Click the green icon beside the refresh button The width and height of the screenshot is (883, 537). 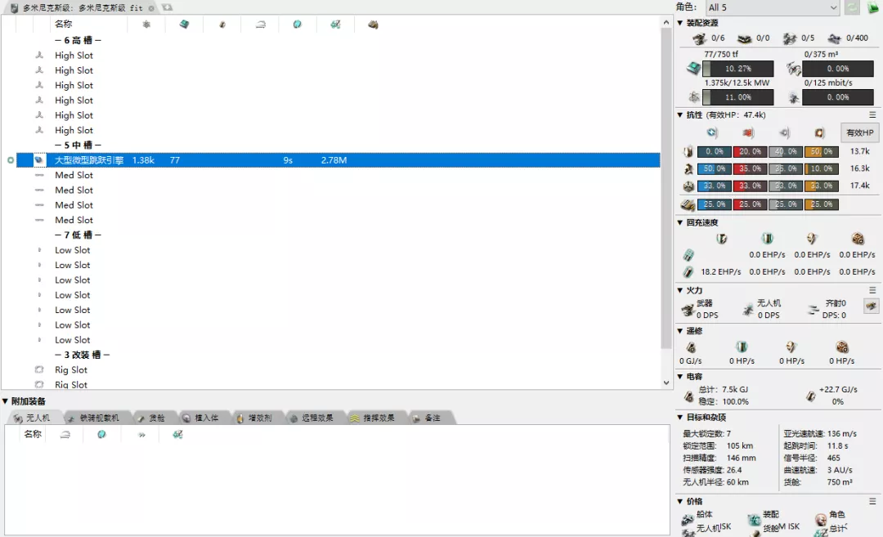873,7
